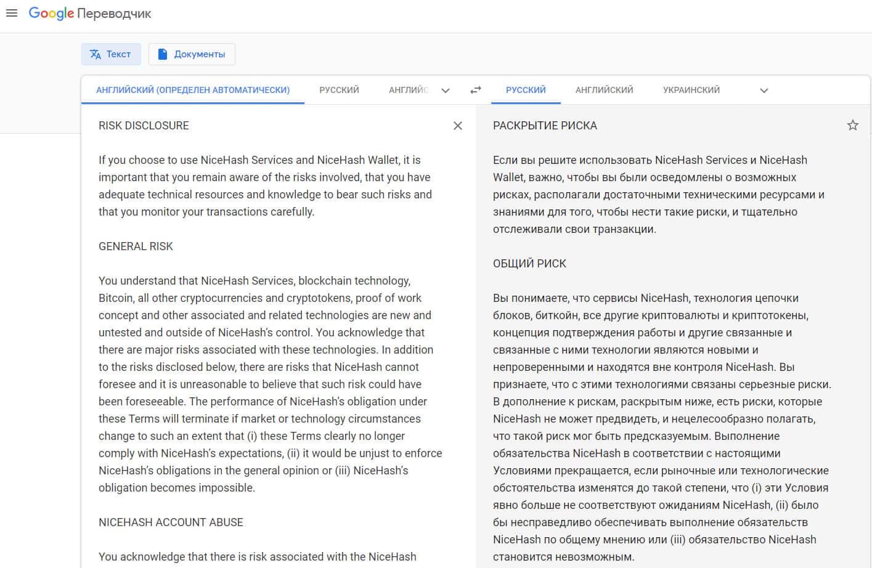Image resolution: width=872 pixels, height=568 pixels.
Task: Expand the source language list chevron
Action: [x=446, y=91]
